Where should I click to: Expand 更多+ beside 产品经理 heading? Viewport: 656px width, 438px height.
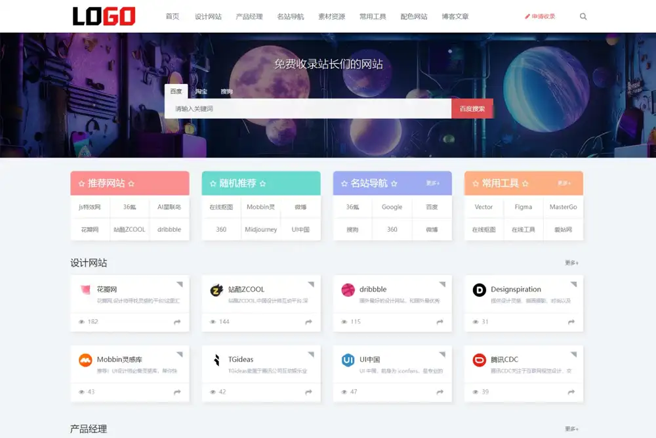click(x=571, y=429)
